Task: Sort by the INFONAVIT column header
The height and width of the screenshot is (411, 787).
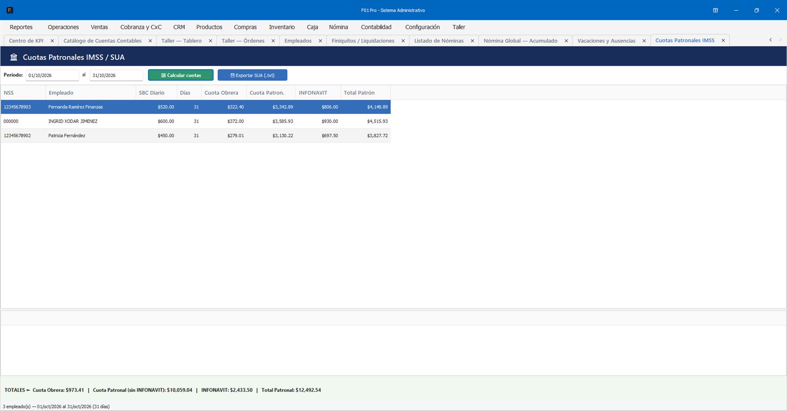Action: (318, 93)
